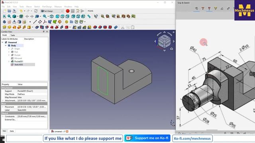
Task: Open the Sketch menu
Action: (x=37, y=7)
